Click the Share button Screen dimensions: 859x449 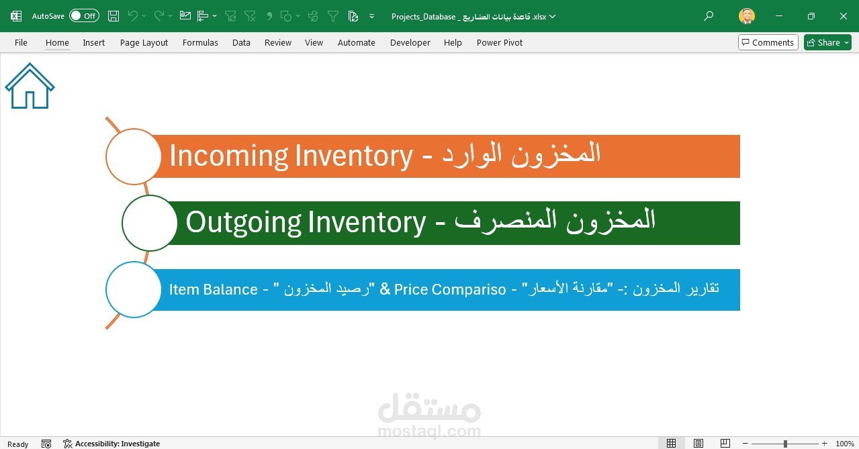point(827,42)
